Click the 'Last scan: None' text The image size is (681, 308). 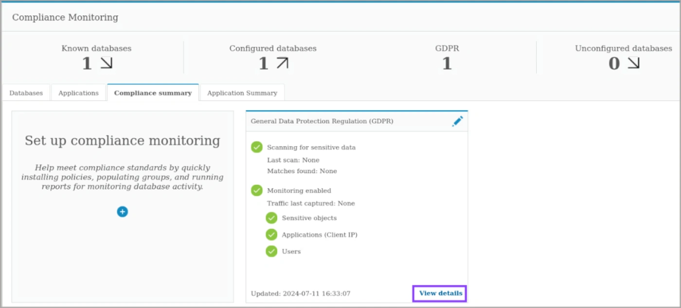coord(293,160)
